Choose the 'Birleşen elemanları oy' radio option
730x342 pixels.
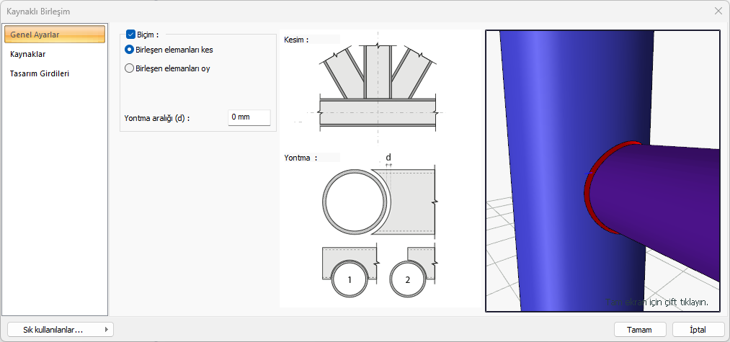pyautogui.click(x=130, y=69)
